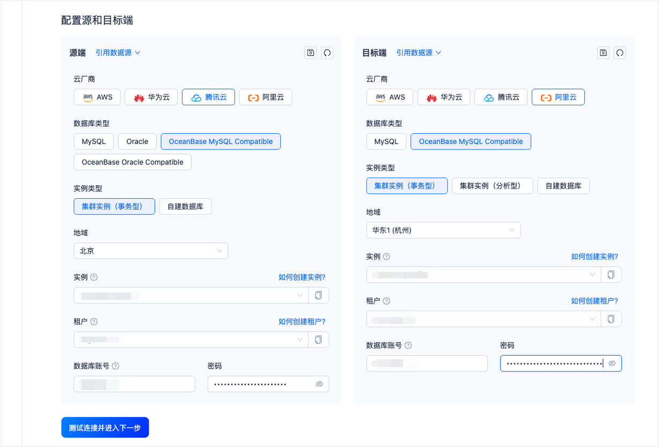Select source 自建数据库 instance type
This screenshot has height=447, width=659.
[185, 206]
